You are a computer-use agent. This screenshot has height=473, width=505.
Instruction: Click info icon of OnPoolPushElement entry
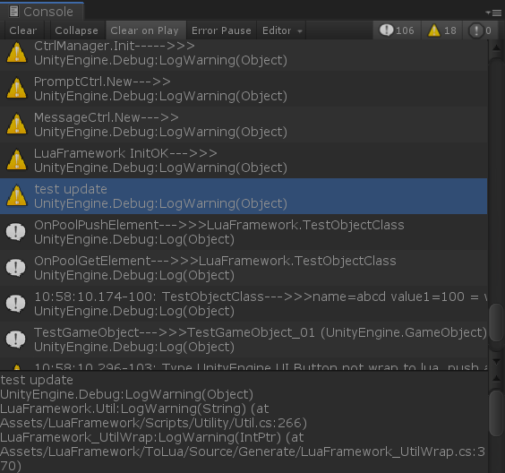[16, 232]
